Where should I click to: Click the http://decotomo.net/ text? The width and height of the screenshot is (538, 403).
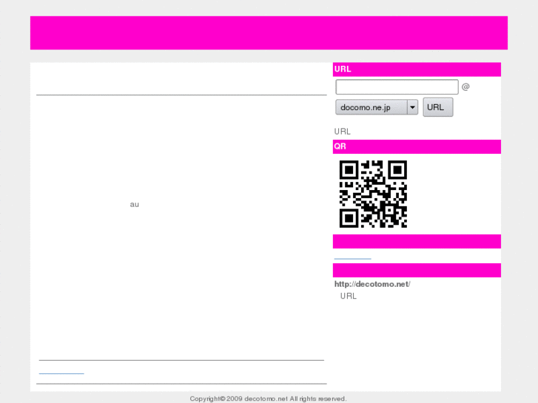pos(372,284)
